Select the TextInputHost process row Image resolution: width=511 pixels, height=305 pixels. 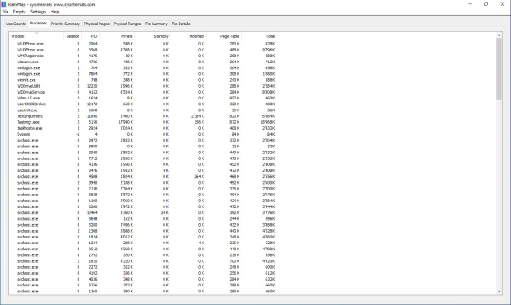click(x=143, y=116)
